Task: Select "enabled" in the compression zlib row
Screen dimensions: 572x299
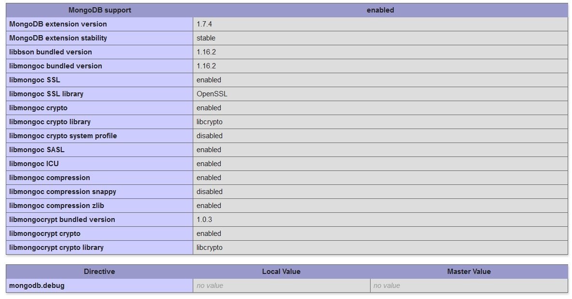Action: [209, 206]
